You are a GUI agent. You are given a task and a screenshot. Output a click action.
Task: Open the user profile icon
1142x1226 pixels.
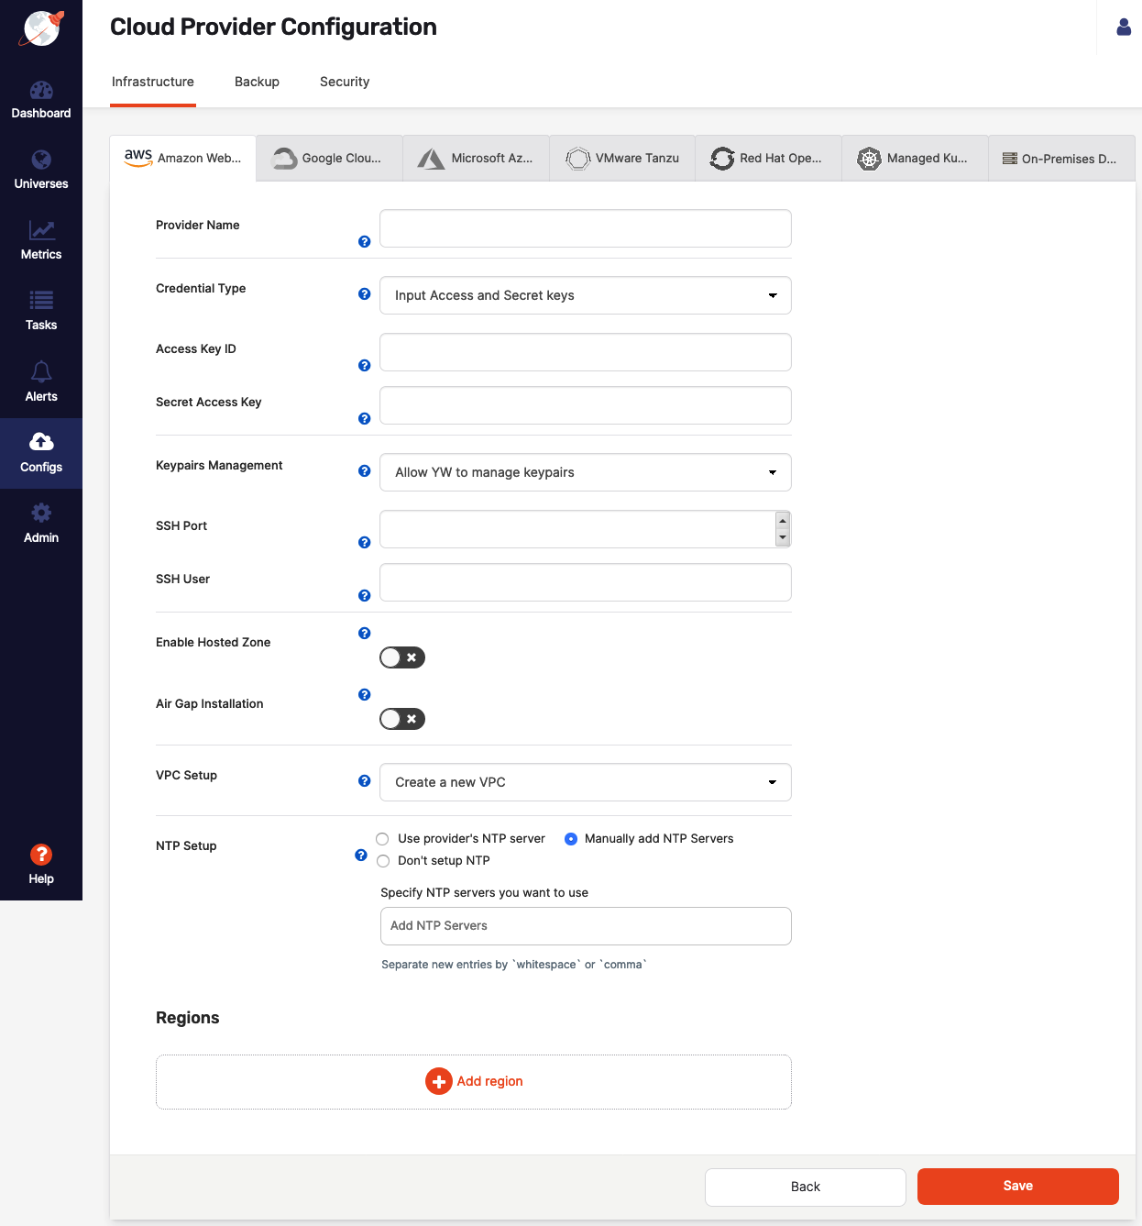(1124, 28)
